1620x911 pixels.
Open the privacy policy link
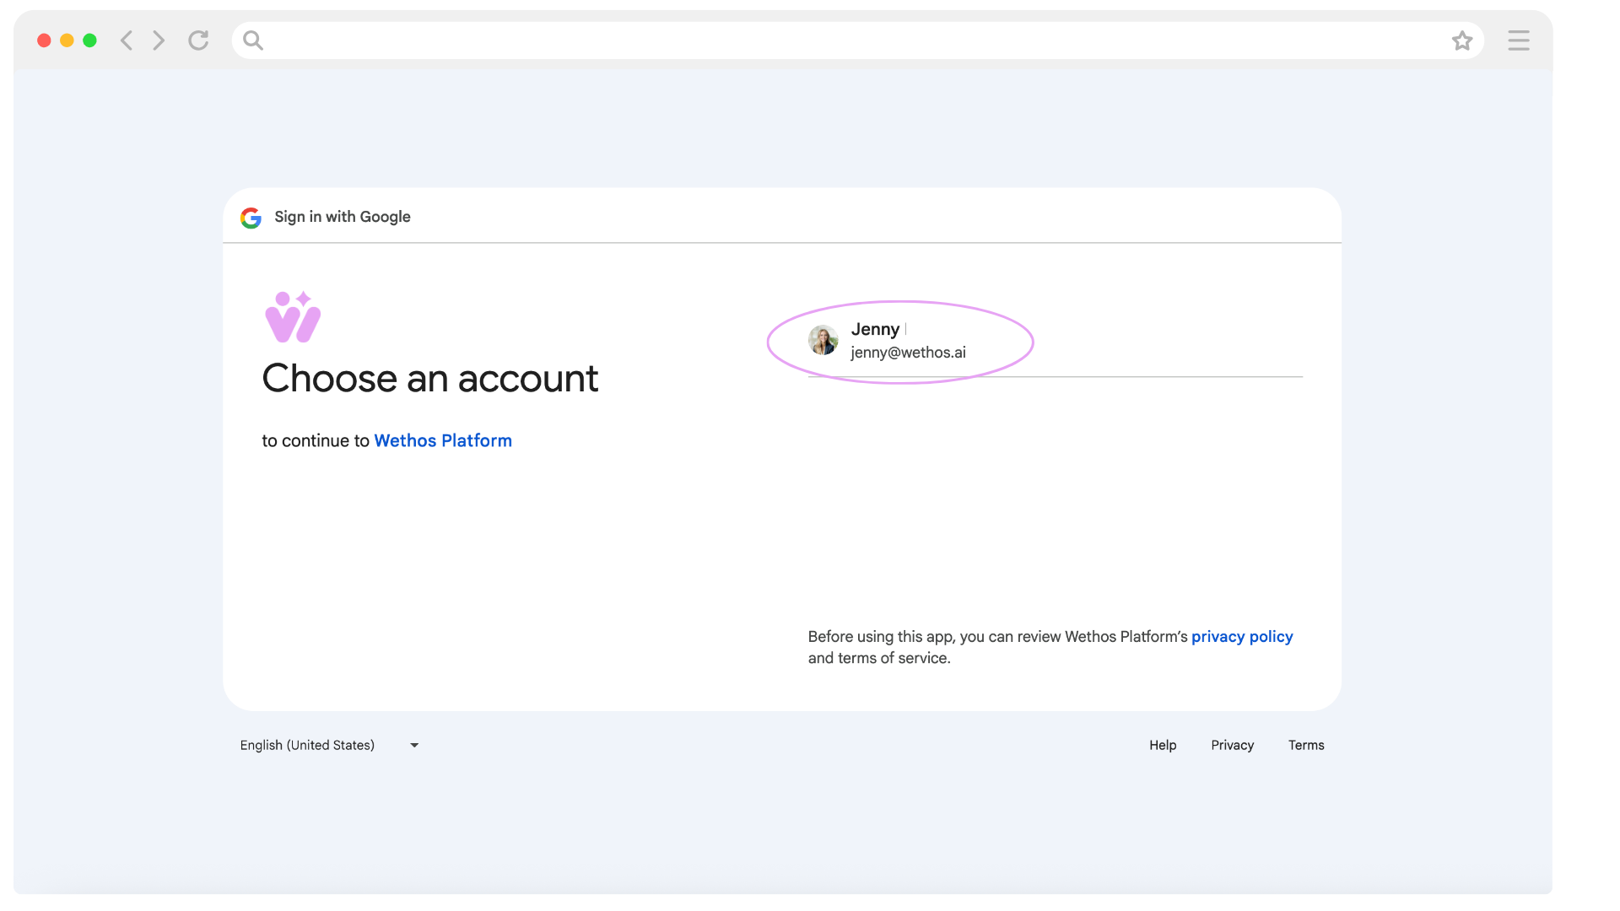coord(1242,637)
